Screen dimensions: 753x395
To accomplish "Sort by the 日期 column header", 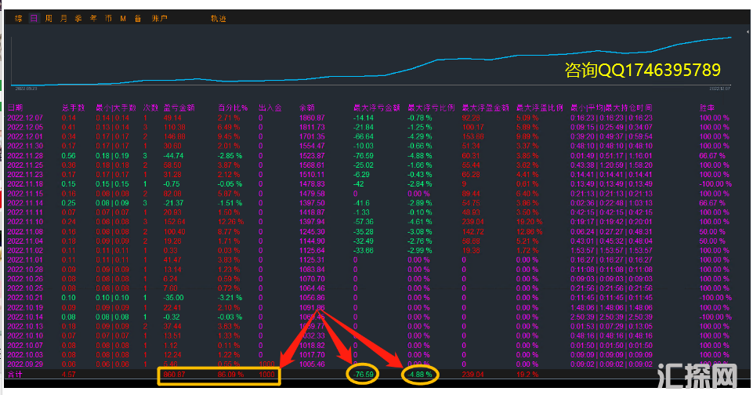I will coord(16,107).
